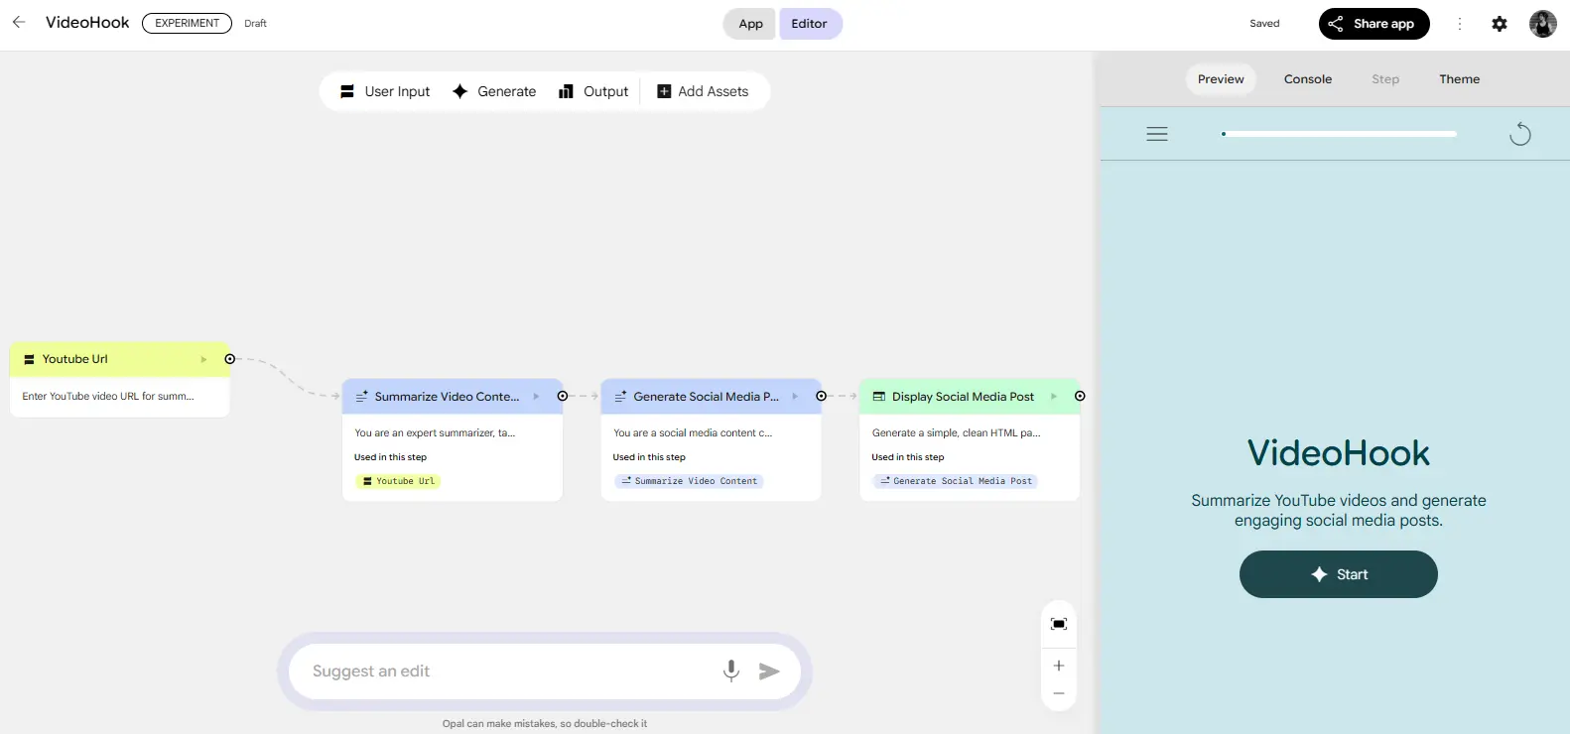Click the preview progress bar
Image resolution: width=1570 pixels, height=734 pixels.
tap(1339, 134)
